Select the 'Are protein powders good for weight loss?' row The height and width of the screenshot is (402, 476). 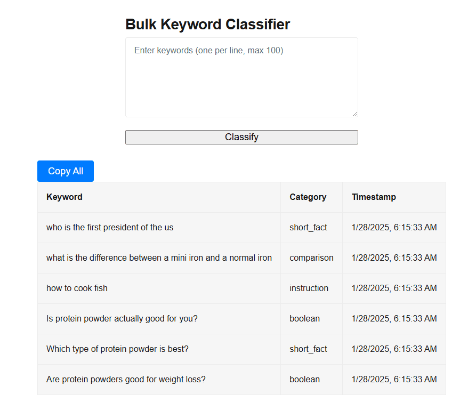click(x=126, y=379)
